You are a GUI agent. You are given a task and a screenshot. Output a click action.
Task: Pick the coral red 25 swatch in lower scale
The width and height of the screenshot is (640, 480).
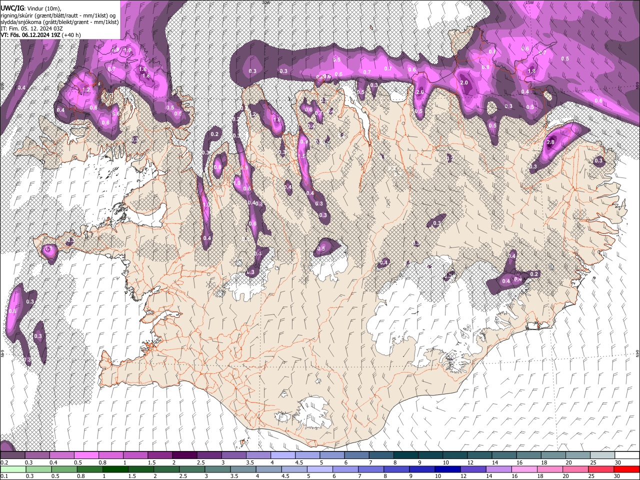(x=601, y=469)
